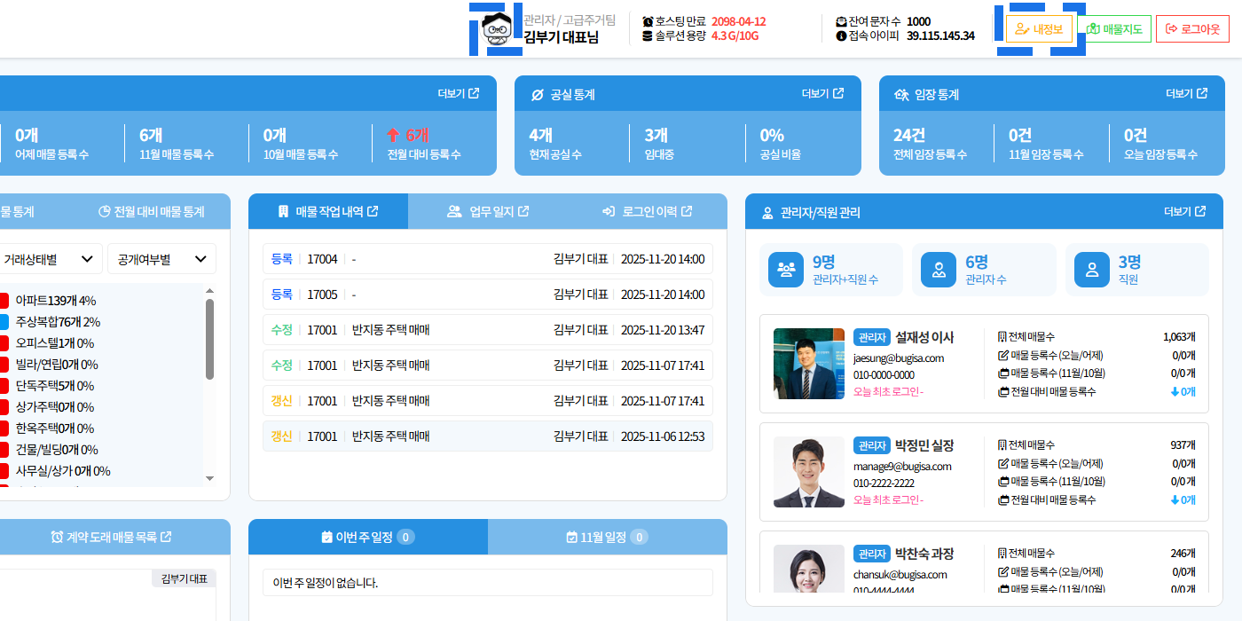Click the 직원 count person icon
The image size is (1242, 621).
(x=1091, y=270)
